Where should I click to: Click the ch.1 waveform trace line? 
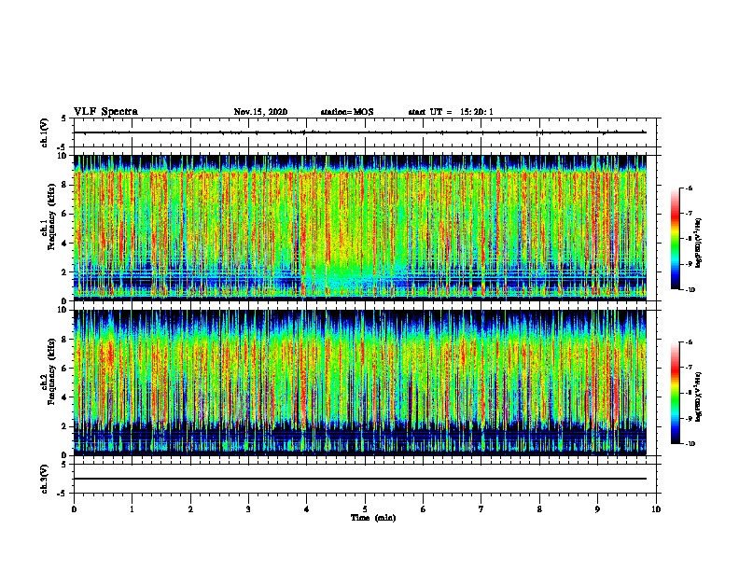360,132
